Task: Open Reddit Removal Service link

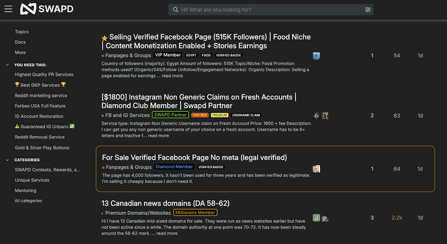Action: pyautogui.click(x=40, y=137)
